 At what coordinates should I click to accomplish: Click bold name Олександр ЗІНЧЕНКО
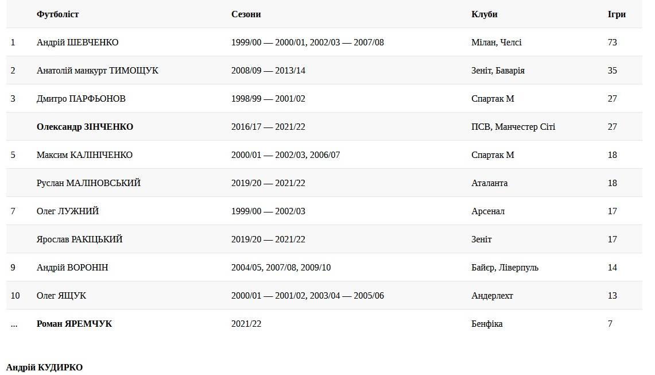[85, 127]
